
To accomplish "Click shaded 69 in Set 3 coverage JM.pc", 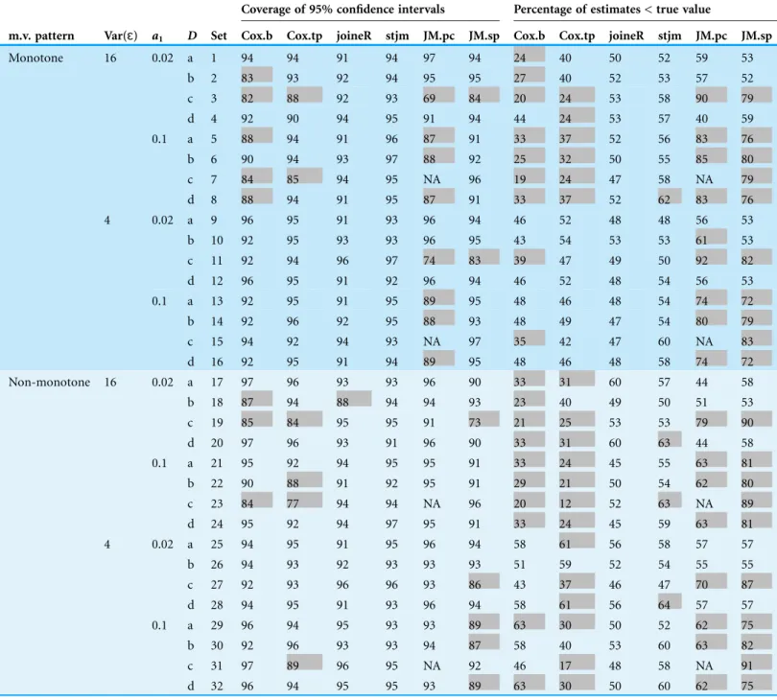I will tap(438, 95).
